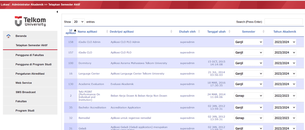The image size is (305, 130).
Task: Open Tahun Akademik dropdown for Remedial row
Action: point(285,118)
